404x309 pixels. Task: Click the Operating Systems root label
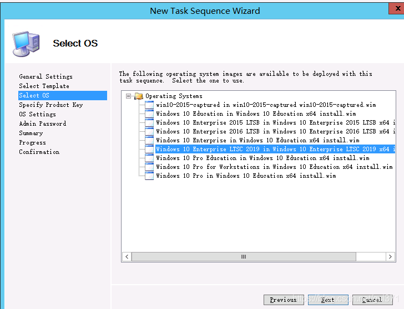pyautogui.click(x=174, y=96)
